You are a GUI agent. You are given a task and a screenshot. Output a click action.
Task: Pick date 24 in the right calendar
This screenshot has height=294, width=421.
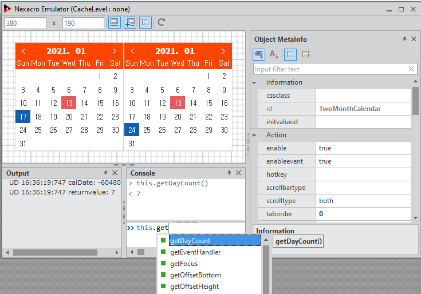(132, 130)
